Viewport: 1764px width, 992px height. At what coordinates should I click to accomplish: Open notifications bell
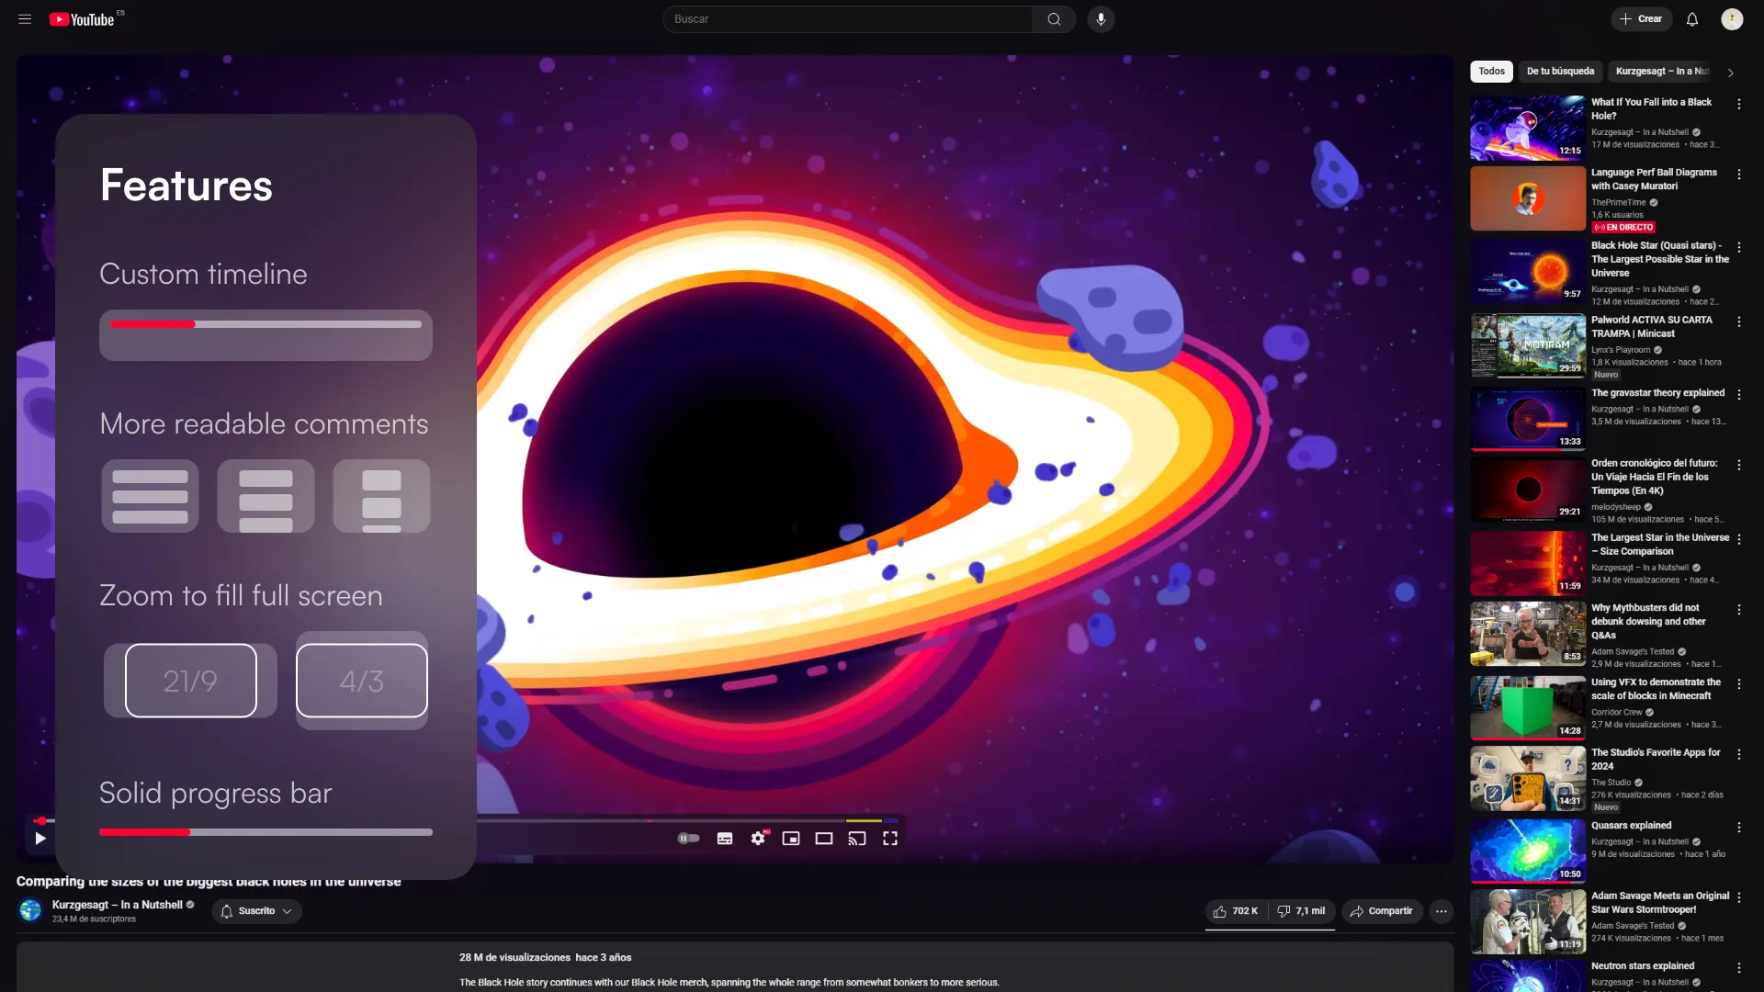pyautogui.click(x=1692, y=18)
